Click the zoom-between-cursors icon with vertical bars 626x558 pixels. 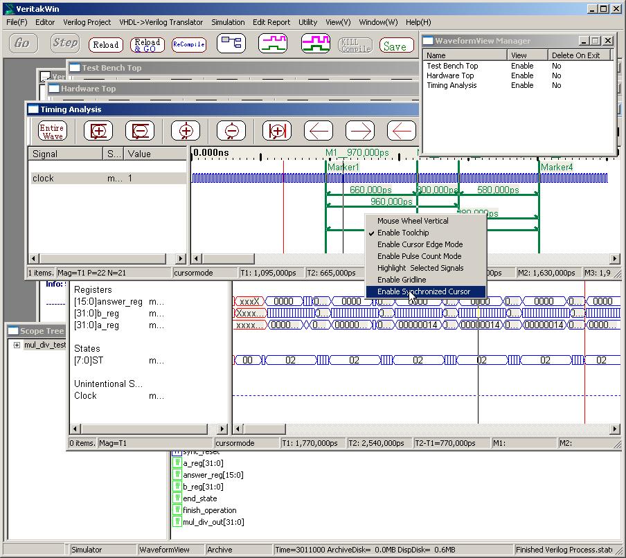(x=277, y=131)
